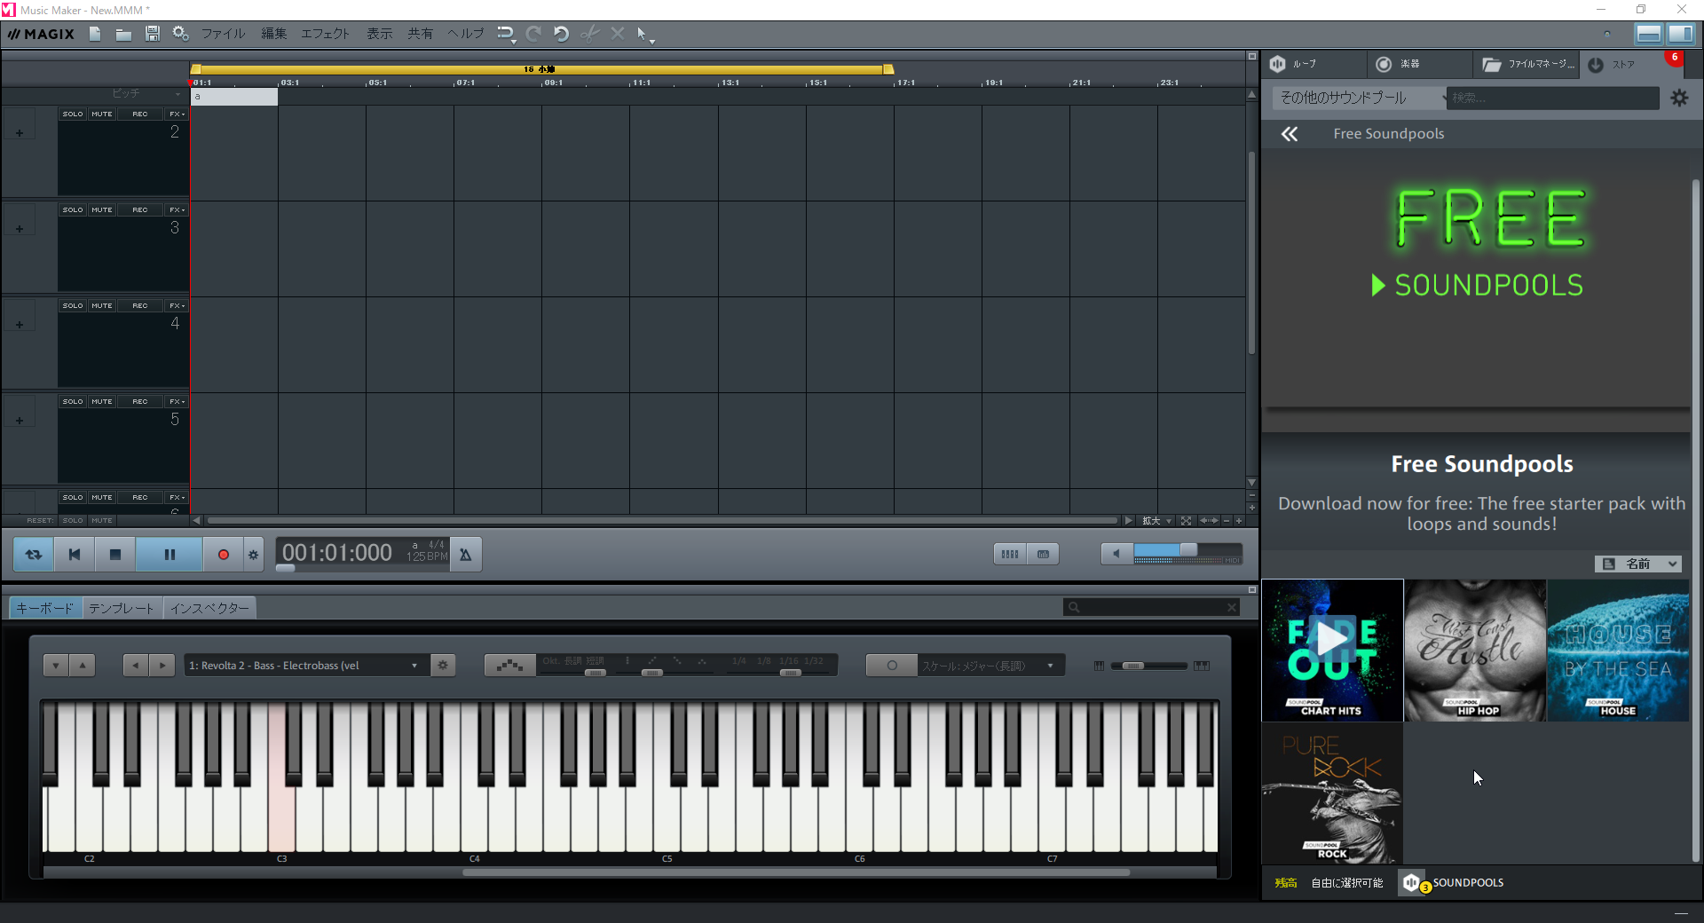Screen dimensions: 1704x923
Task: Open the FX dropdown on track 5
Action: (177, 401)
